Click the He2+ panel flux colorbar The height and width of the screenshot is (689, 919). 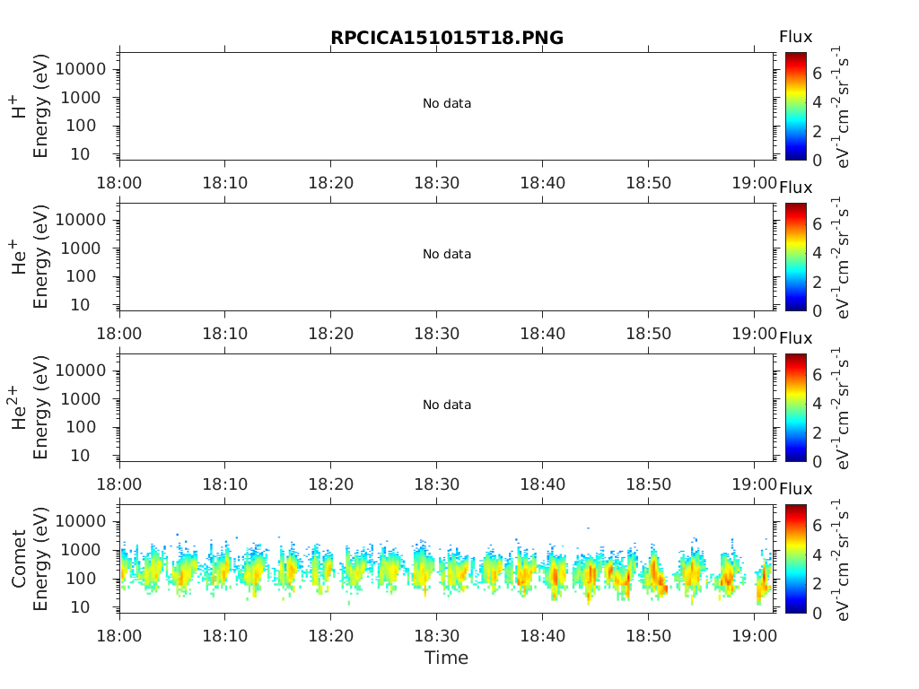(x=796, y=407)
